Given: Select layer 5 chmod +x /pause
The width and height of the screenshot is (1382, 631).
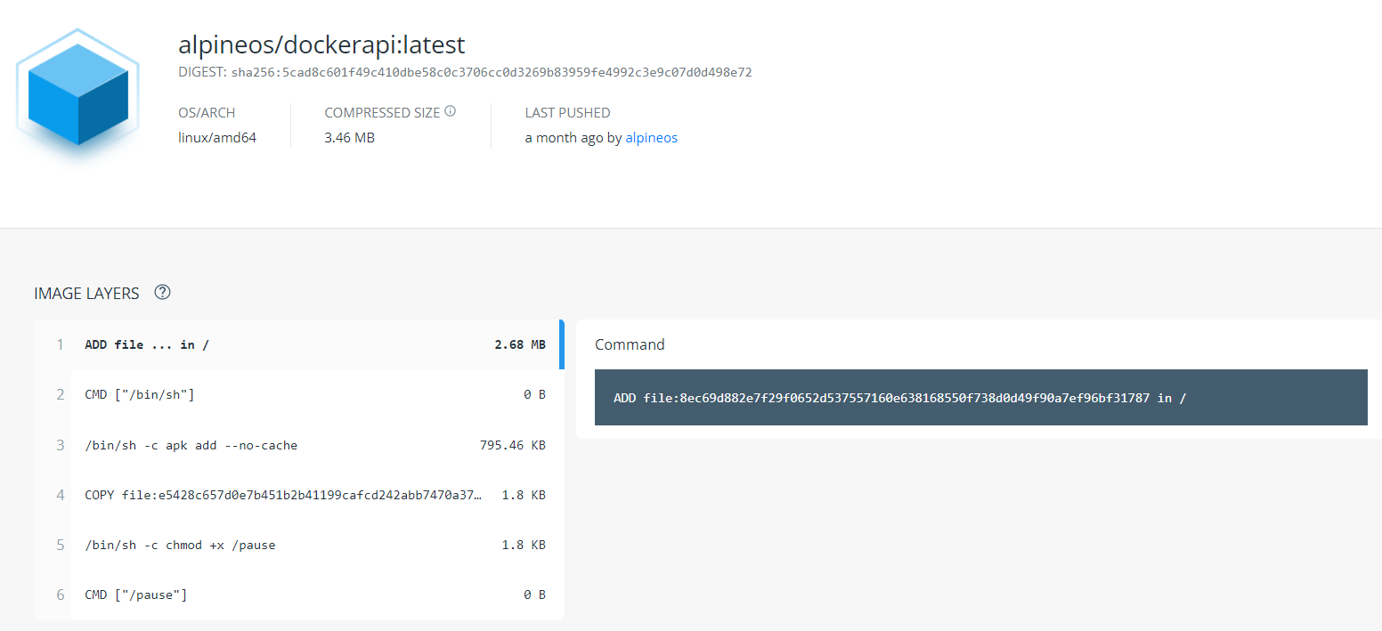Looking at the screenshot, I should pos(180,545).
